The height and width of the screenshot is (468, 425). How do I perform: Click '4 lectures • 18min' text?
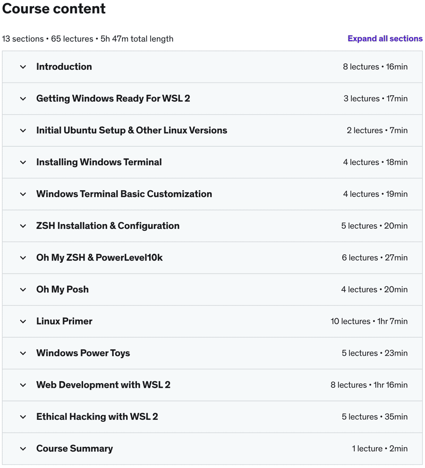[375, 162]
